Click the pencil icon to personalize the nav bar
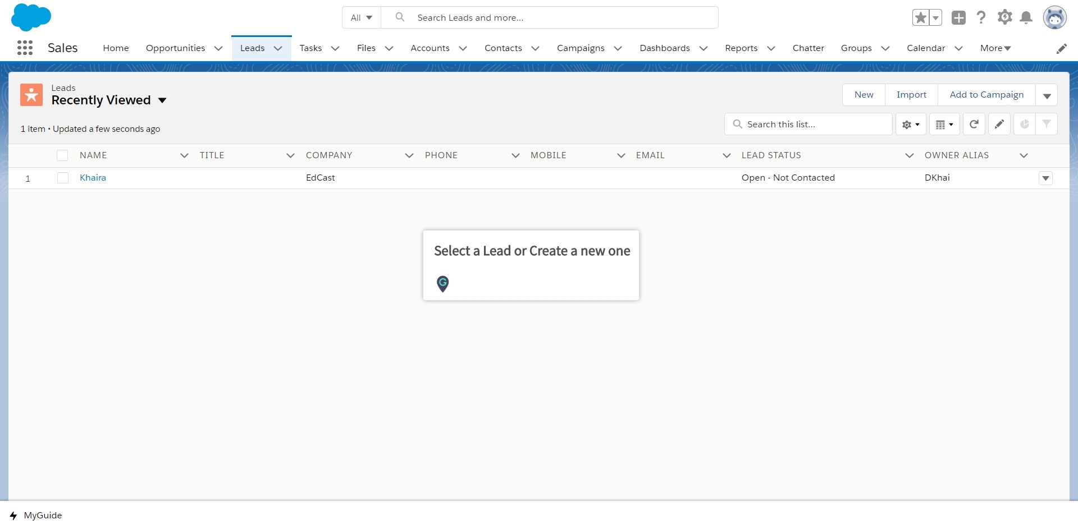This screenshot has width=1078, height=529. [x=1062, y=49]
